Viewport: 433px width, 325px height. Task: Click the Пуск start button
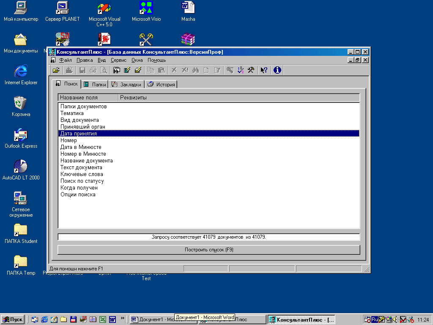pyautogui.click(x=13, y=320)
